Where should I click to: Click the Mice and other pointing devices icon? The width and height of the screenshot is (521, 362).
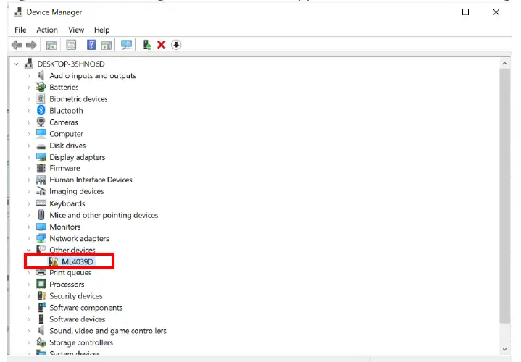tap(41, 215)
